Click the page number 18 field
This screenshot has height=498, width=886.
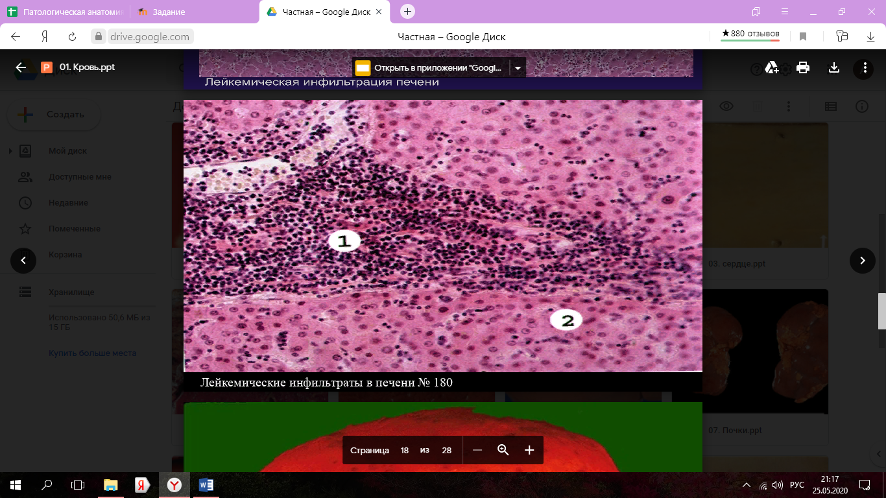pos(405,450)
